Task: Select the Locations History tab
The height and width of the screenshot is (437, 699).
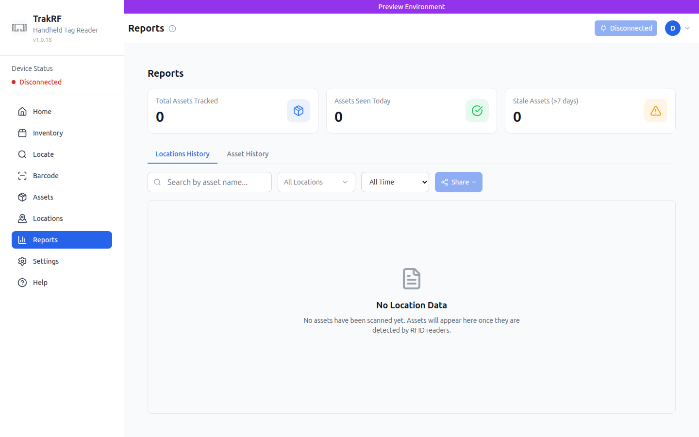Action: [183, 154]
